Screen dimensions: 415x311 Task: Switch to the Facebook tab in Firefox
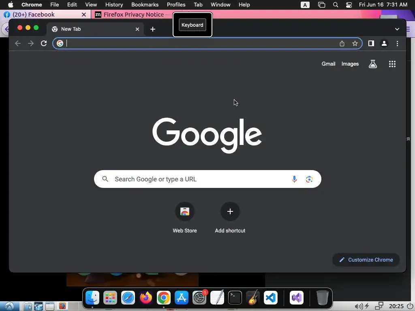pyautogui.click(x=45, y=15)
